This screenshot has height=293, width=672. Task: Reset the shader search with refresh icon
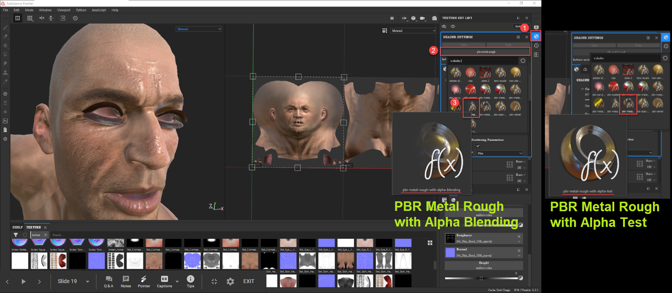(x=523, y=61)
